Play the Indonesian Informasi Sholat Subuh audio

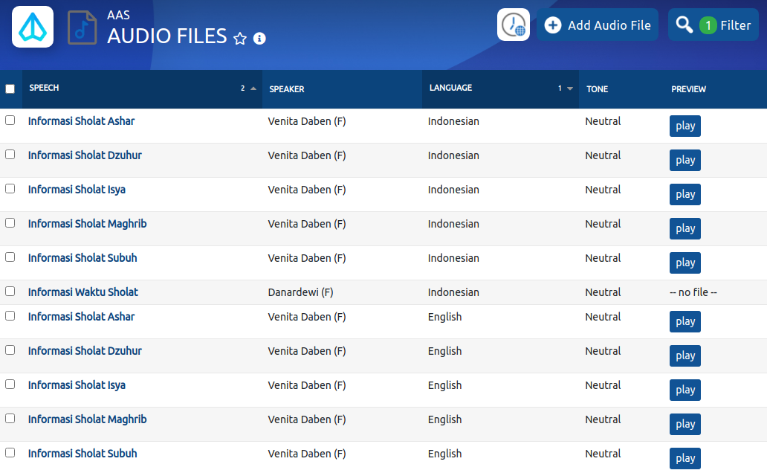pyautogui.click(x=685, y=263)
